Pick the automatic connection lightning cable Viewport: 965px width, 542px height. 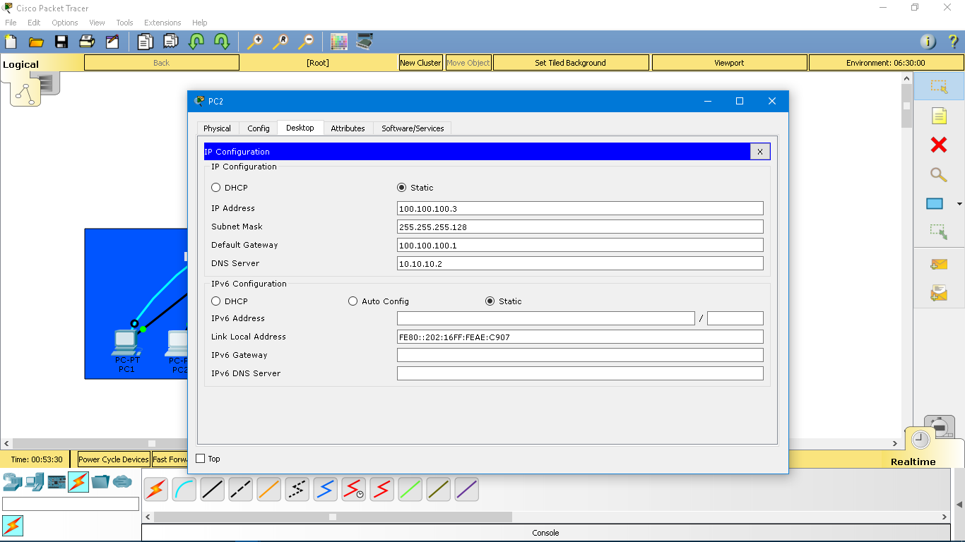pyautogui.click(x=156, y=489)
